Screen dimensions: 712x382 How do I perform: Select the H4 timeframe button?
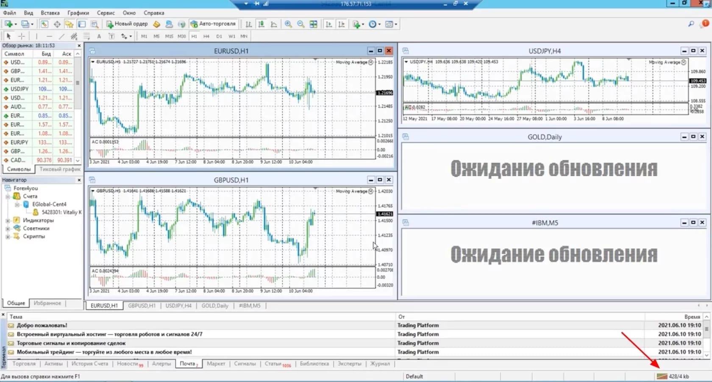206,36
